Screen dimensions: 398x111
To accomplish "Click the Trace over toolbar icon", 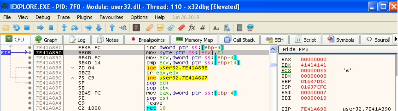I will [99, 27].
